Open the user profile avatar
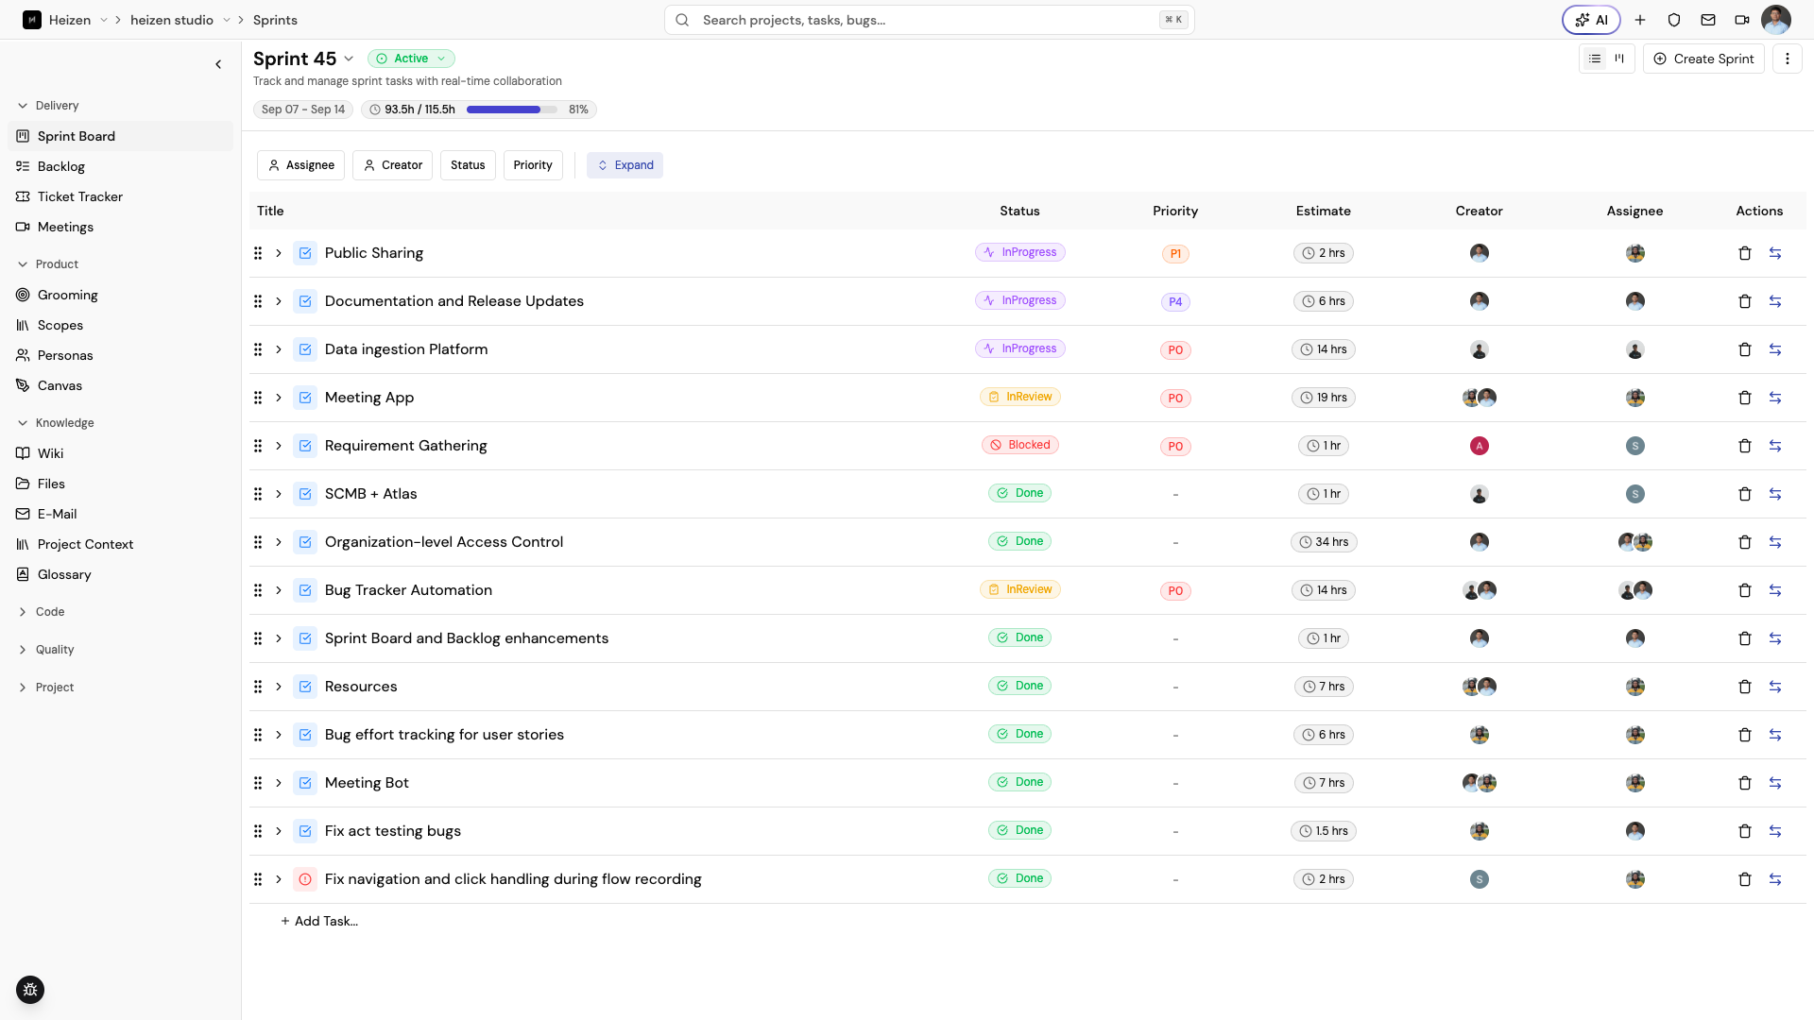1814x1020 pixels. 1776,20
